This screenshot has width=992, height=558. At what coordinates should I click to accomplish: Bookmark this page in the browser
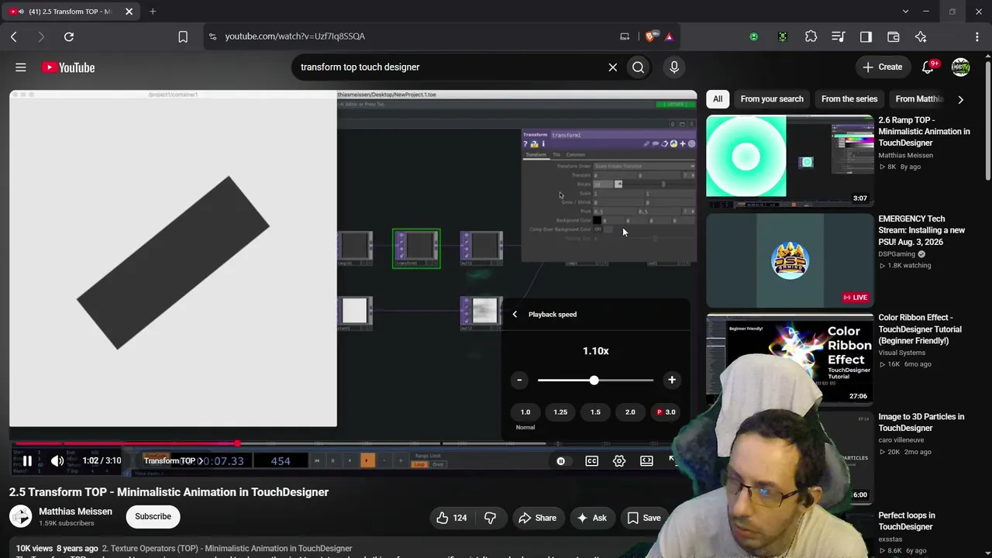pos(183,36)
